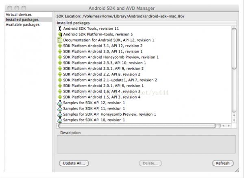Click the Android 3.1 API 12 robot icon
This screenshot has height=178, width=244.
point(60,46)
